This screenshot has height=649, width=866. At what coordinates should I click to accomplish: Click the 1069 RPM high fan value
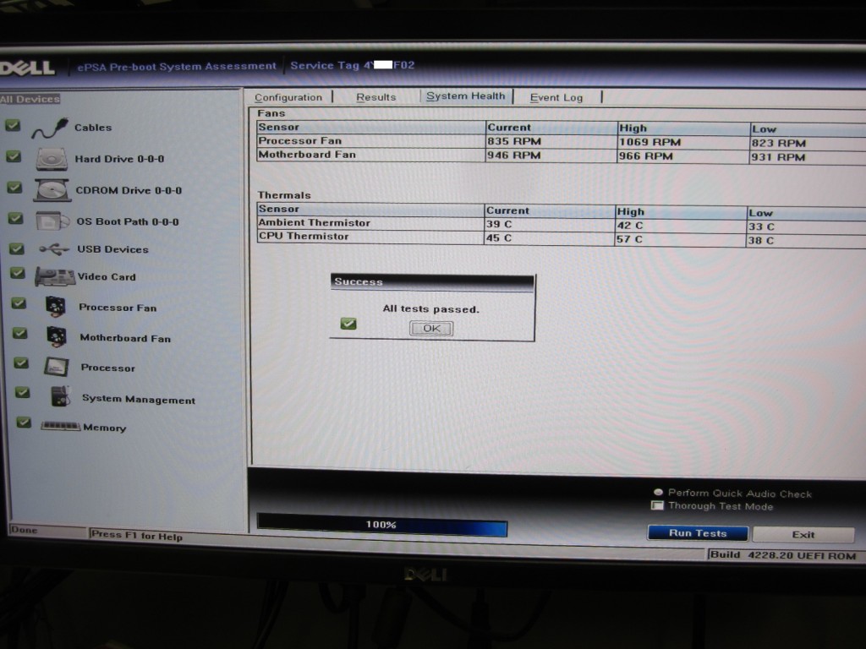(649, 142)
